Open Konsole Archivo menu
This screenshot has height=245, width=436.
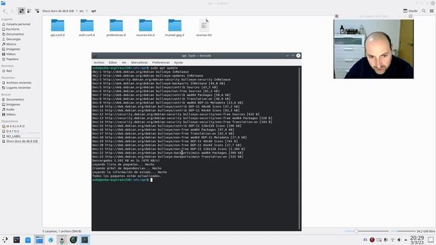click(x=99, y=63)
